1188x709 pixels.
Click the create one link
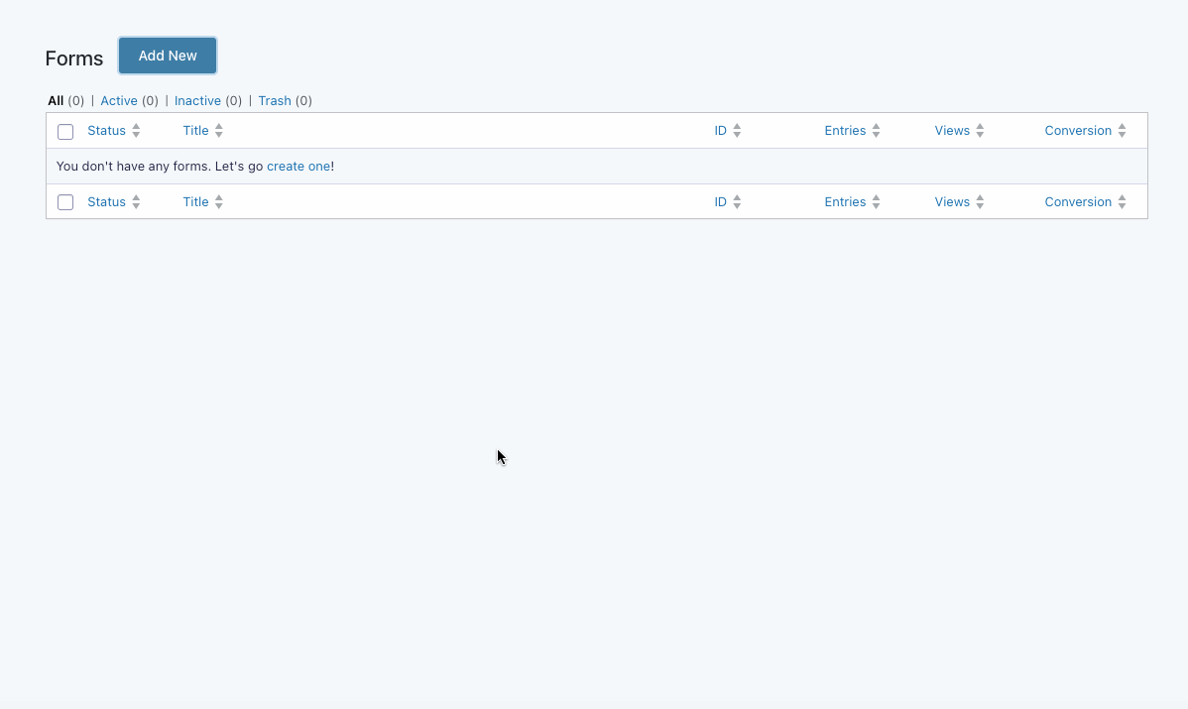298,166
